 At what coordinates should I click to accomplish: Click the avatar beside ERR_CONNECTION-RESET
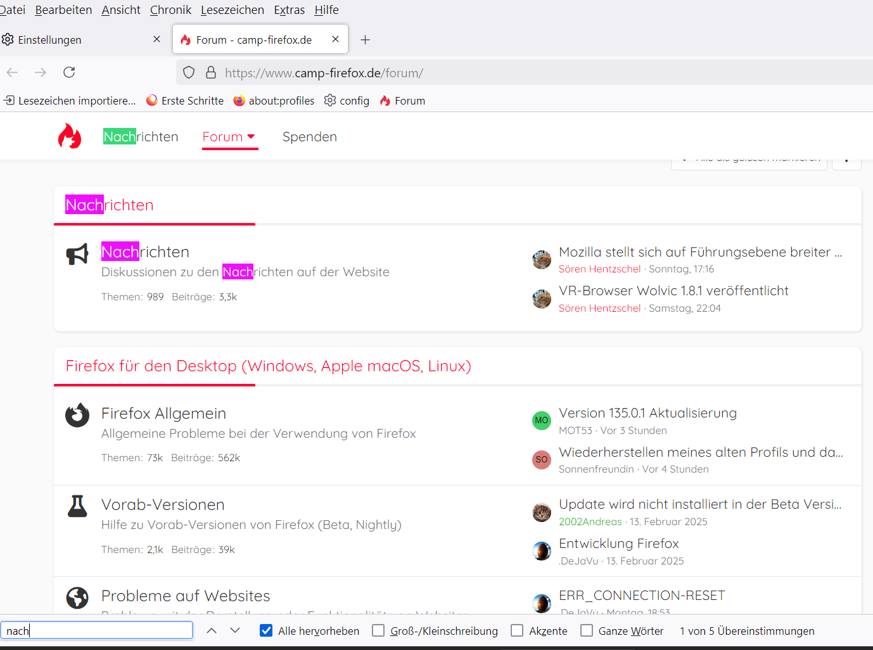coord(542,603)
